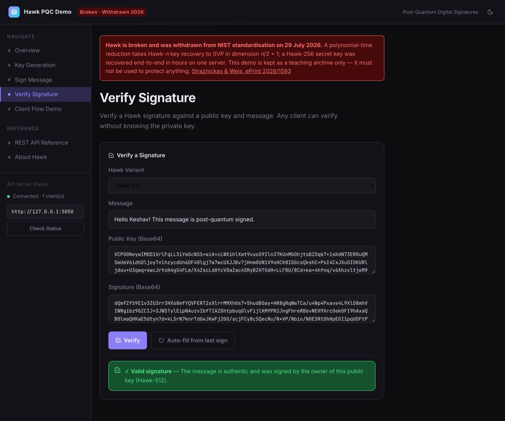Open the REST API Reference page
Viewport: 505px width, 421px height.
(45, 143)
